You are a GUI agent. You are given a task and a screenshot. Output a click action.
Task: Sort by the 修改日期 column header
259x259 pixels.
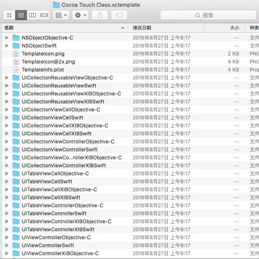click(166, 28)
